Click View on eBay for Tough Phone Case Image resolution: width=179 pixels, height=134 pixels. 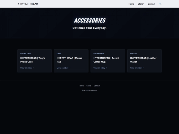[27, 68]
